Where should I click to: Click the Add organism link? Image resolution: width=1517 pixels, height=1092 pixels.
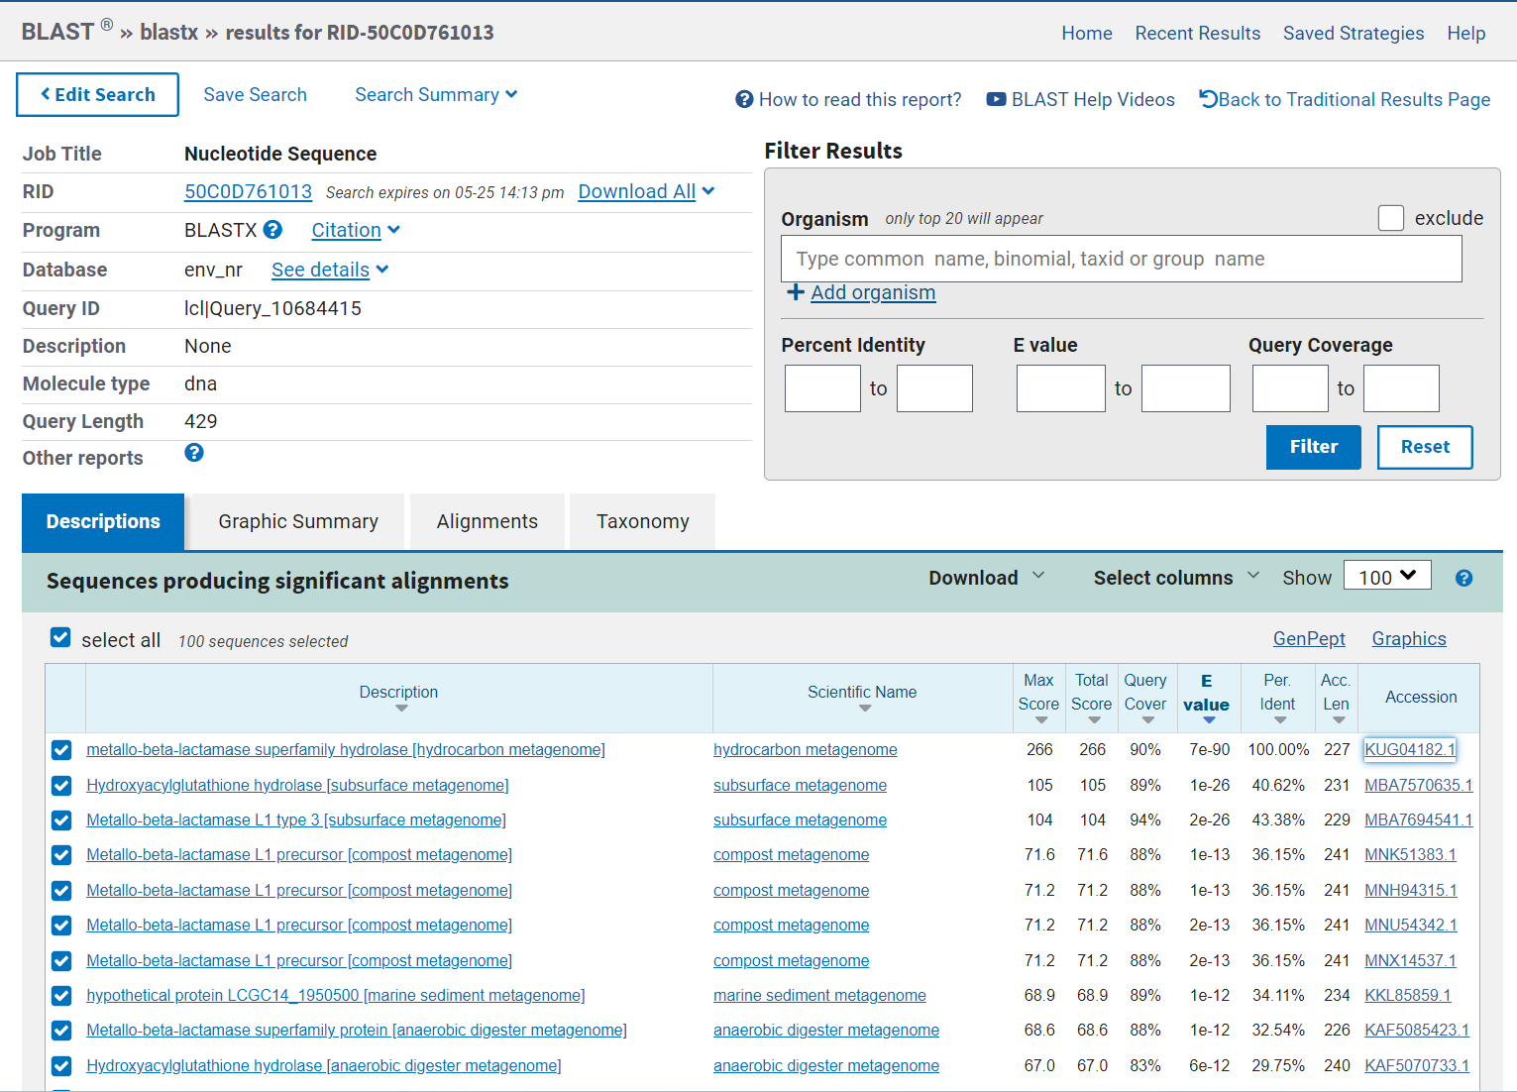[x=873, y=292]
